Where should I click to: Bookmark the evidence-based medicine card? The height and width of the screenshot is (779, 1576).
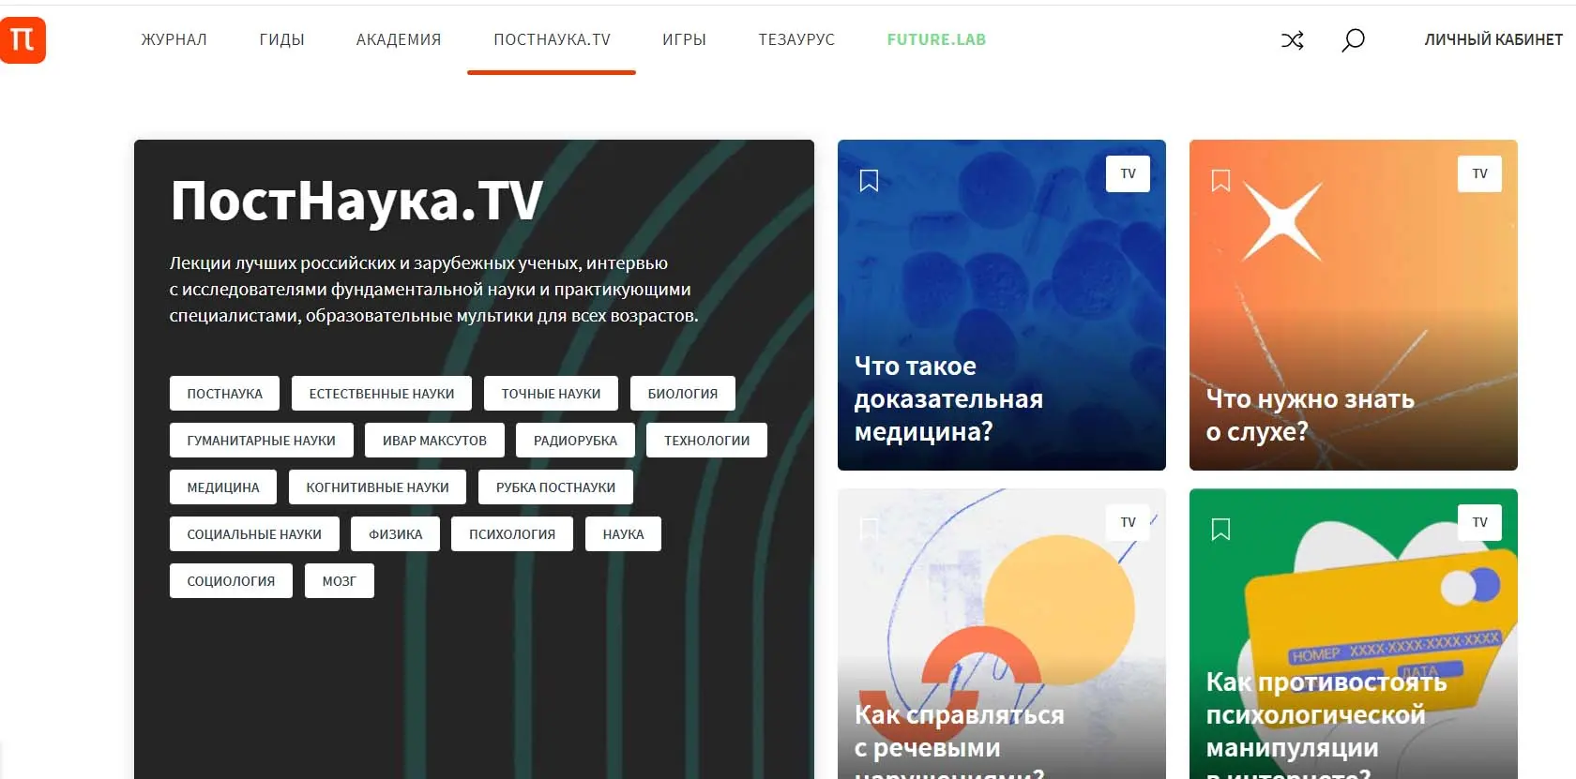[x=869, y=180]
